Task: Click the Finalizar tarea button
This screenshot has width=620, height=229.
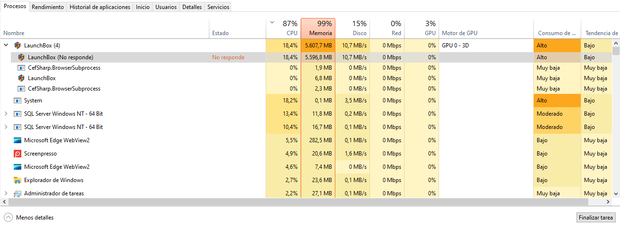Action: [596, 218]
